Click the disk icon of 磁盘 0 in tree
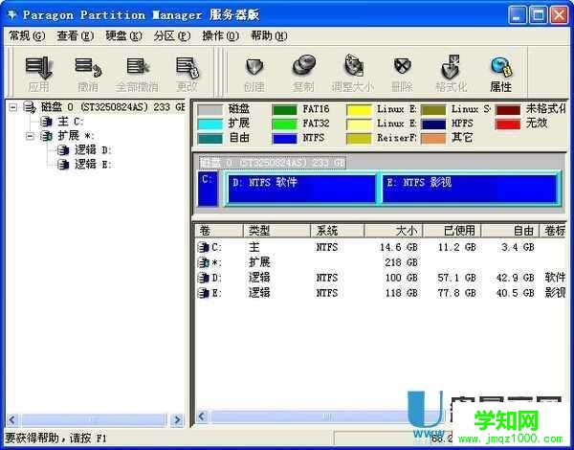The height and width of the screenshot is (450, 574). (30, 107)
